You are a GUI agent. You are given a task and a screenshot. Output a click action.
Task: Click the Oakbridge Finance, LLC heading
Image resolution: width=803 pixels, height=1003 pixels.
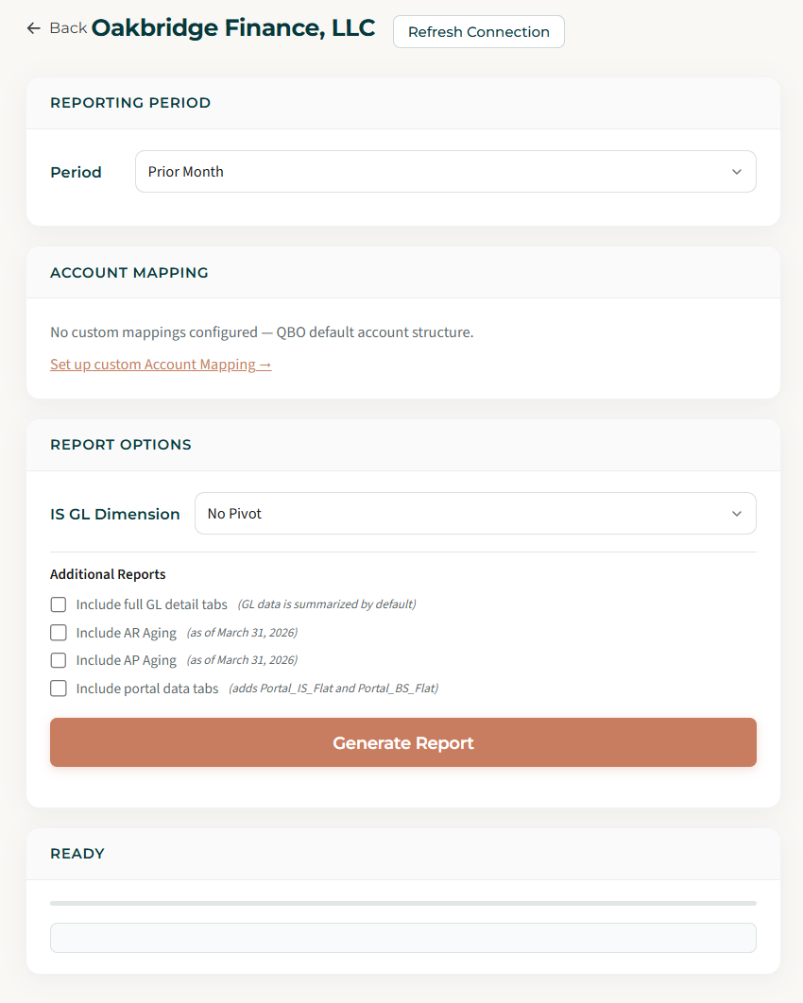pos(233,28)
